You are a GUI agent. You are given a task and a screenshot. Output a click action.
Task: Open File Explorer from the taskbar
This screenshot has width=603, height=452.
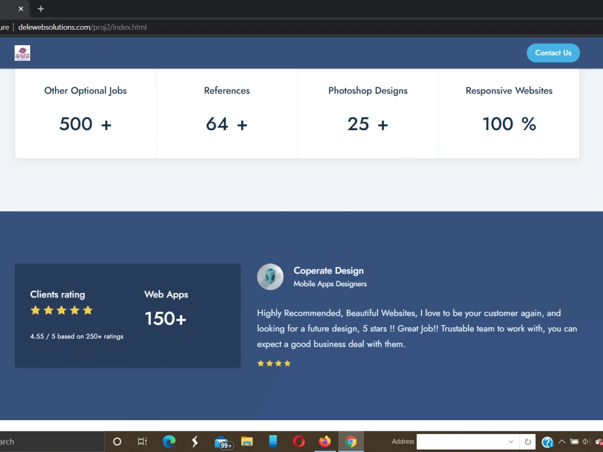[247, 442]
